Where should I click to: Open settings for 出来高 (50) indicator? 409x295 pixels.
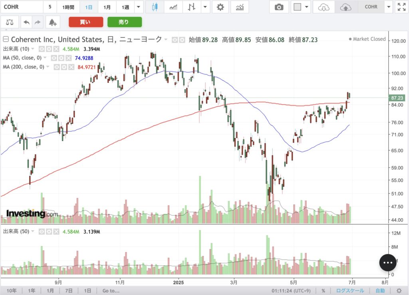pyautogui.click(x=49, y=231)
